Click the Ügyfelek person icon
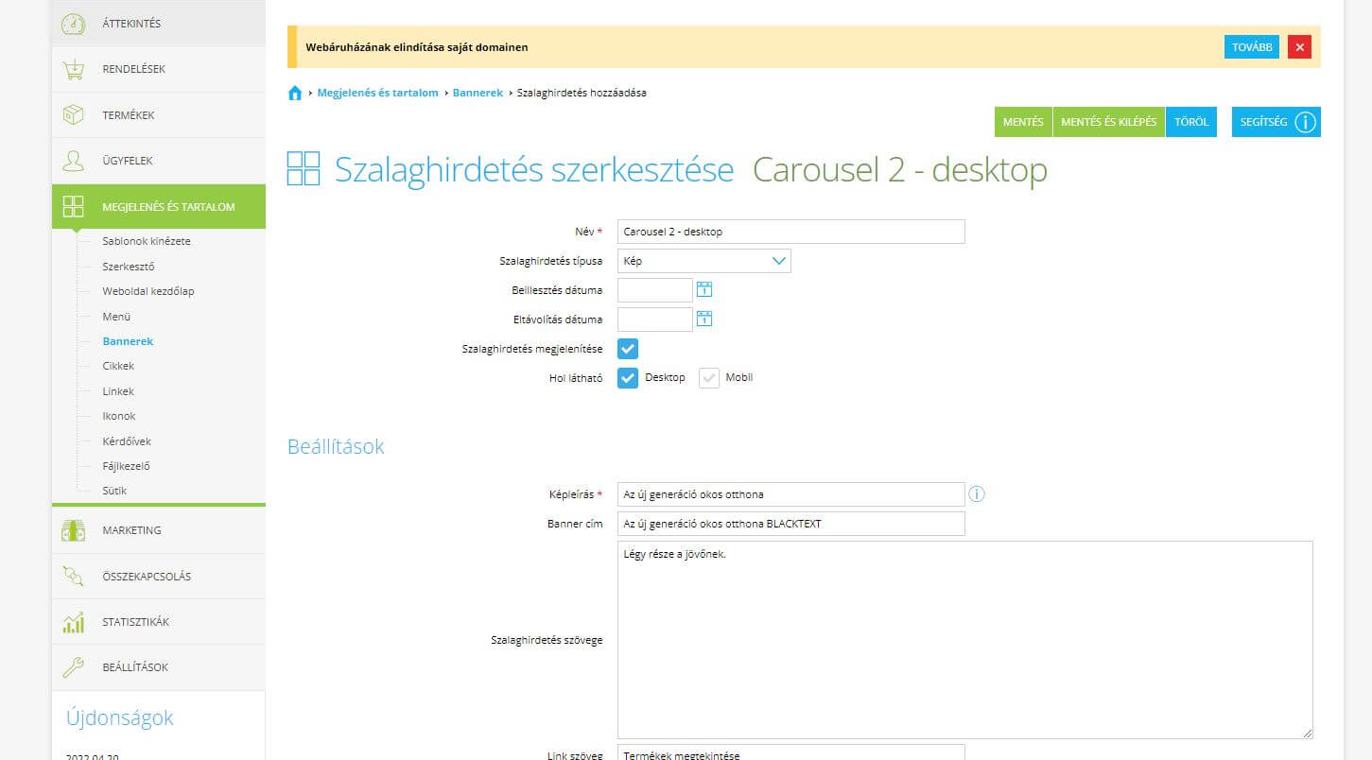 73,161
